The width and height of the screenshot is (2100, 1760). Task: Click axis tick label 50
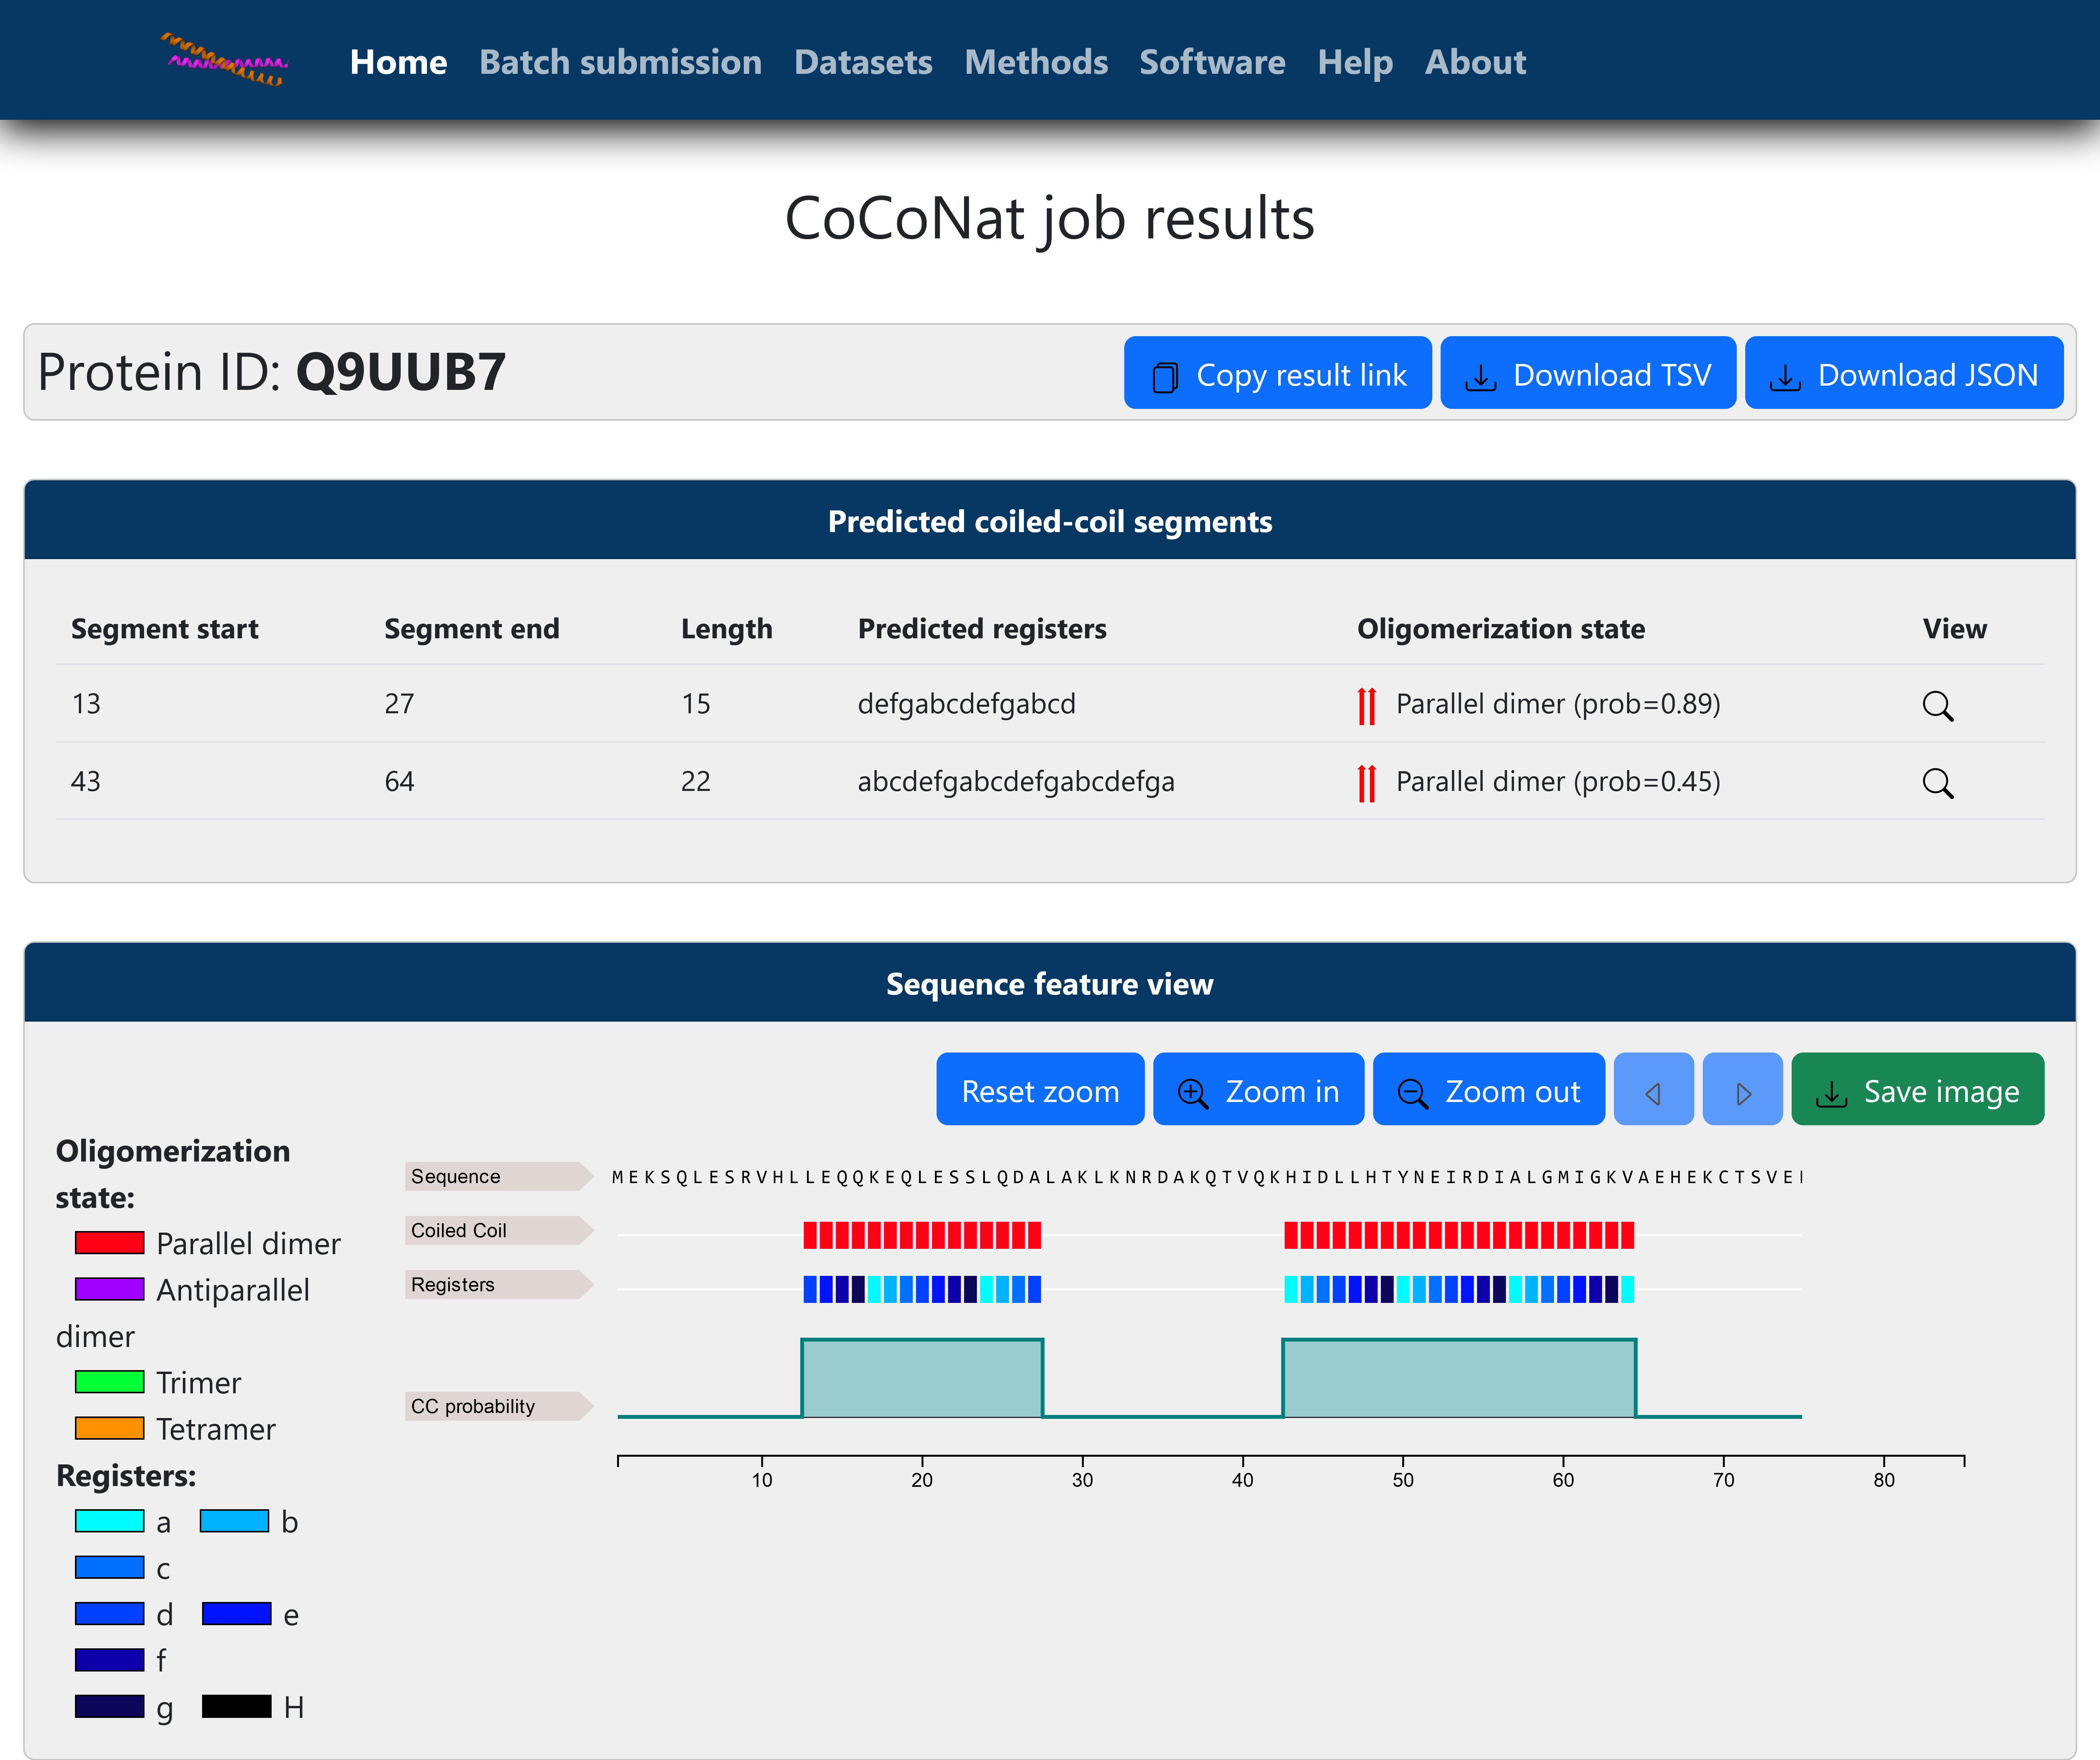tap(1403, 1480)
